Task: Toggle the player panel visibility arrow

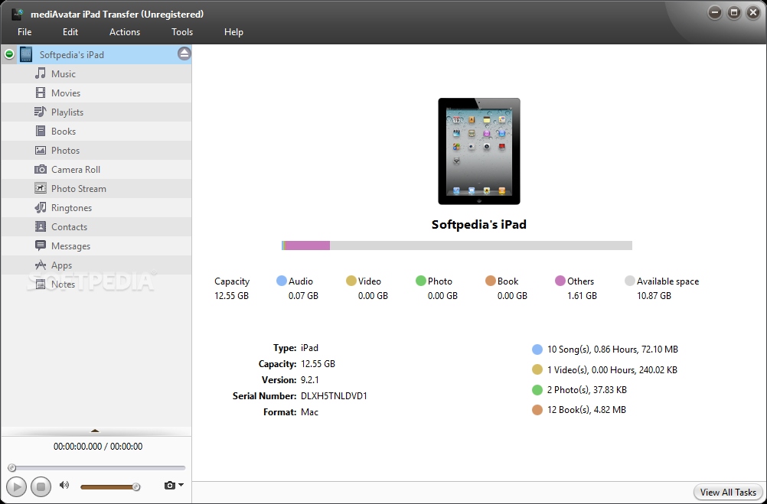Action: coord(96,431)
